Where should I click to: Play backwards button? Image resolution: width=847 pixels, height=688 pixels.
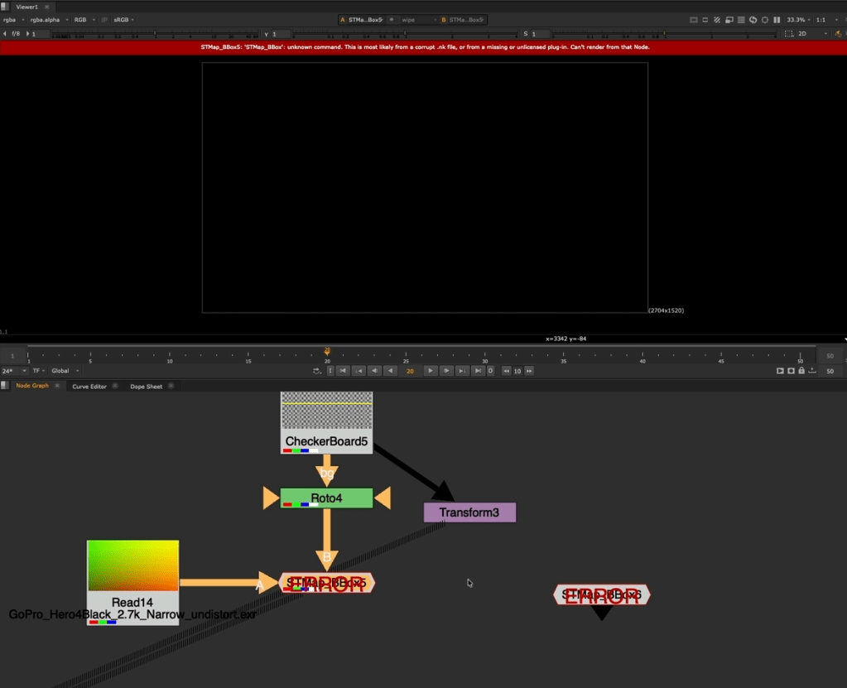(390, 371)
